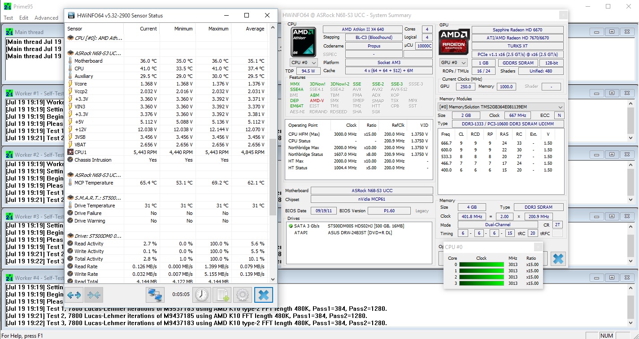Select the ASRock N68-S3 UCC group above MCP Temperature
This screenshot has height=339, width=639.
[97, 175]
